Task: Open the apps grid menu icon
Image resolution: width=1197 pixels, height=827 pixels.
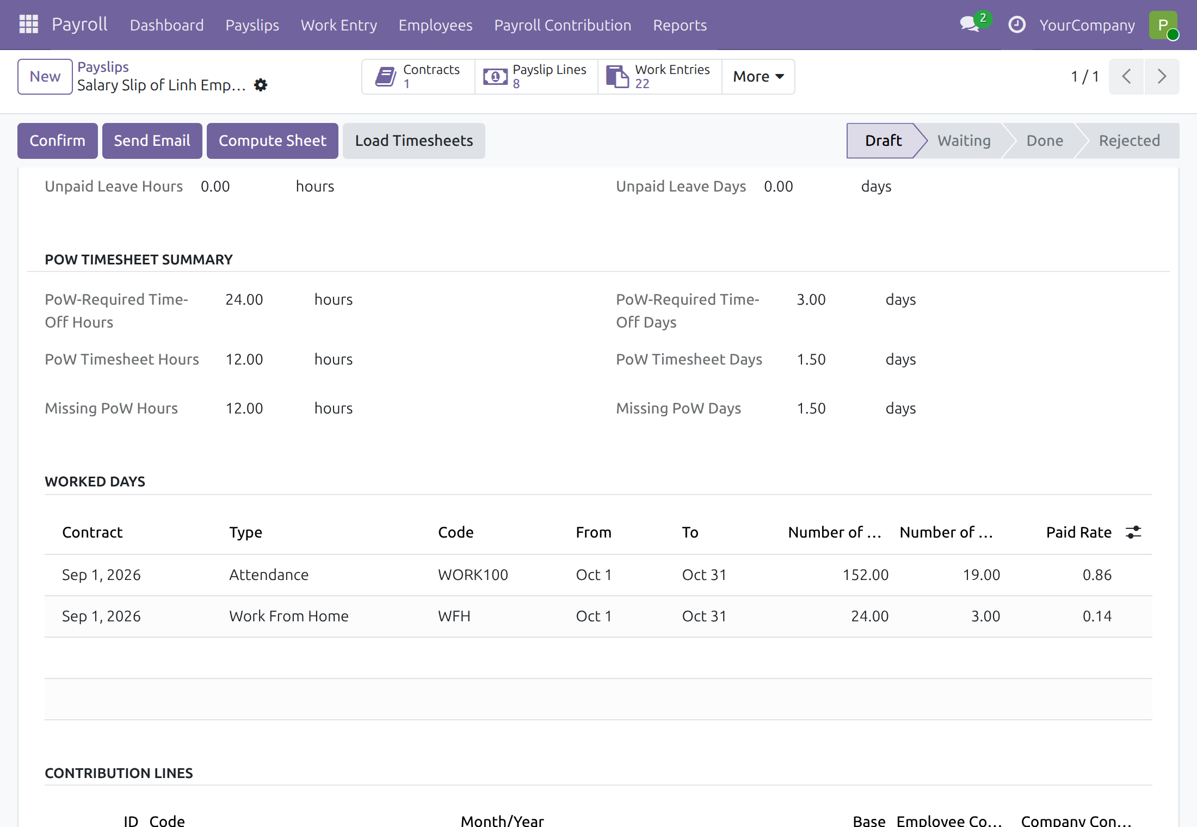Action: click(28, 24)
